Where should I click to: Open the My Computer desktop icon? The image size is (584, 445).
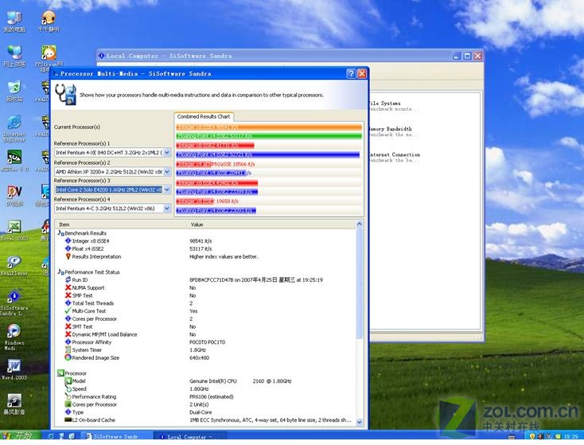(x=14, y=21)
